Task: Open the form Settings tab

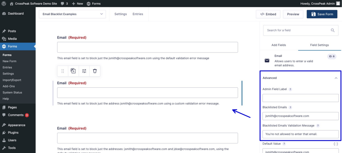Action: click(x=121, y=14)
